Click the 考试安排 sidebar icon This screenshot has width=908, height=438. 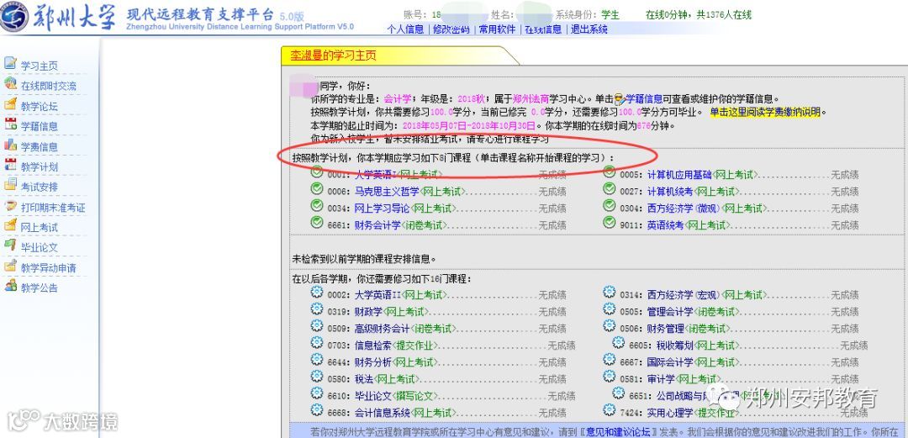tap(10, 184)
